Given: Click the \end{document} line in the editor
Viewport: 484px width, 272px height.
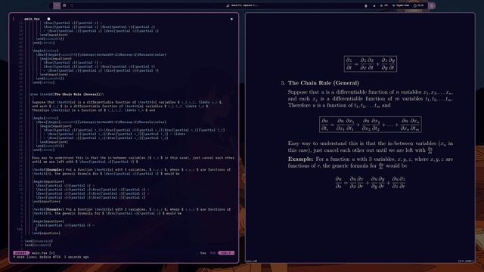Looking at the screenshot, I should point(38,245).
